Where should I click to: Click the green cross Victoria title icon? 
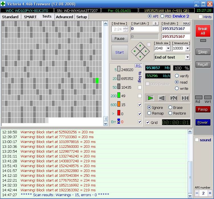click(3, 4)
